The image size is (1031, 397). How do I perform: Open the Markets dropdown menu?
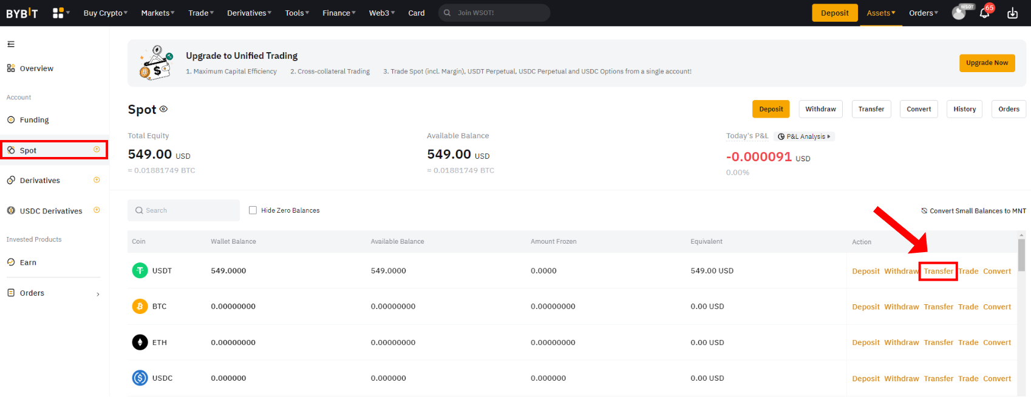pyautogui.click(x=158, y=13)
